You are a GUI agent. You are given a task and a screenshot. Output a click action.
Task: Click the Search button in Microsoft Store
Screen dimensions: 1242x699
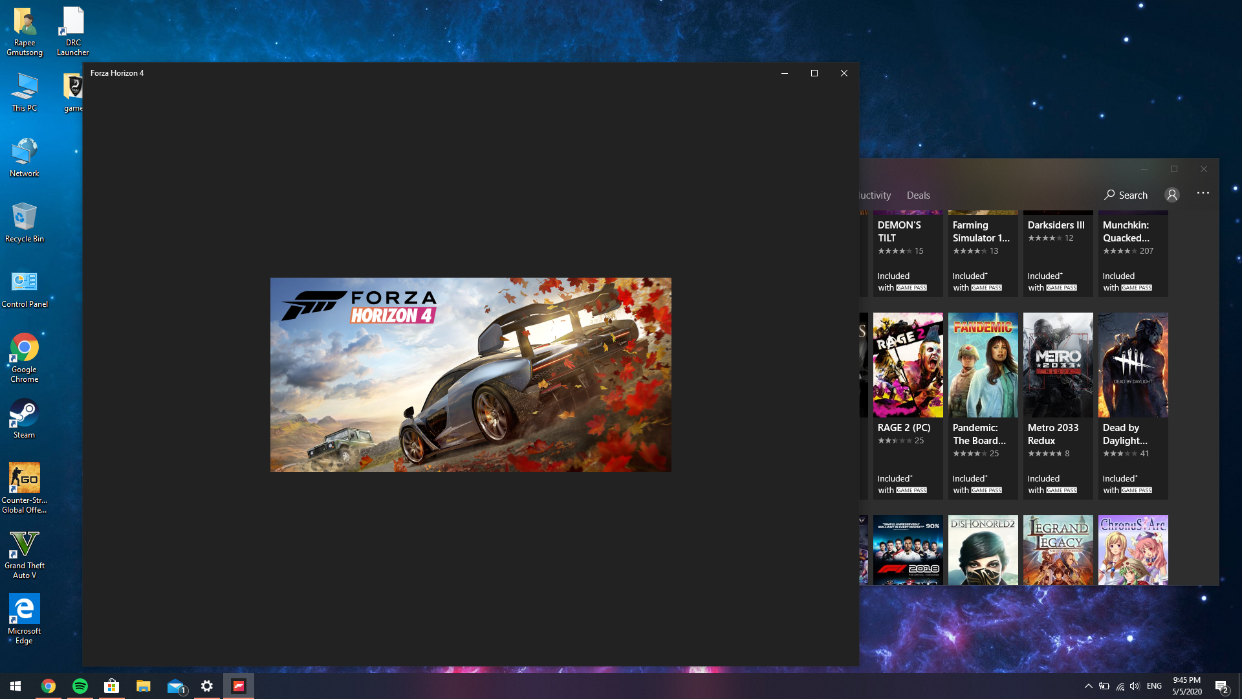[x=1126, y=195]
